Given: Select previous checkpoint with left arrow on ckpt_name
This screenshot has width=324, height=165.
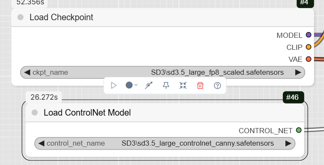Looking at the screenshot, I should [x=27, y=72].
